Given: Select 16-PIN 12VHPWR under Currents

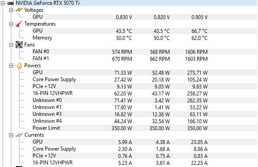Looking at the screenshot, I should click(x=145, y=163).
